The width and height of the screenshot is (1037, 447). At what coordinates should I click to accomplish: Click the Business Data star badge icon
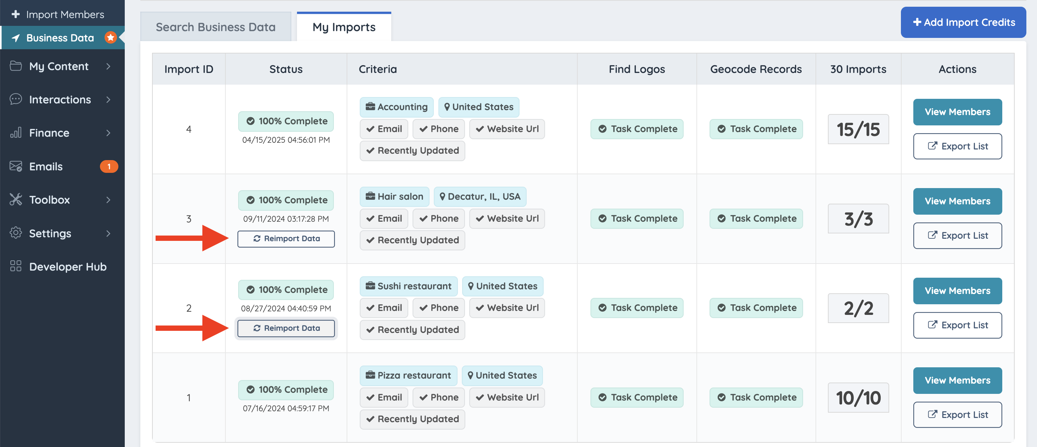[x=110, y=38]
